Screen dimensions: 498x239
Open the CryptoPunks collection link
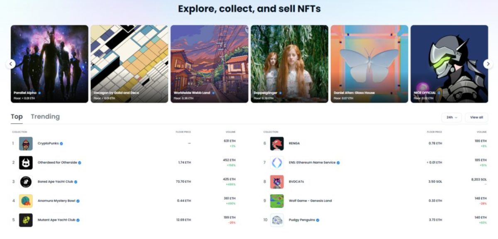[48, 143]
